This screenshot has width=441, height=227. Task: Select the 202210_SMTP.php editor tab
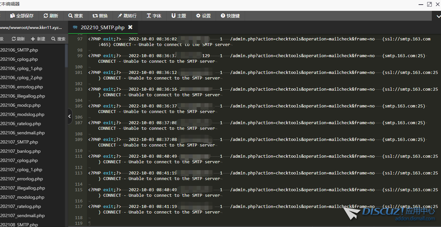point(103,27)
